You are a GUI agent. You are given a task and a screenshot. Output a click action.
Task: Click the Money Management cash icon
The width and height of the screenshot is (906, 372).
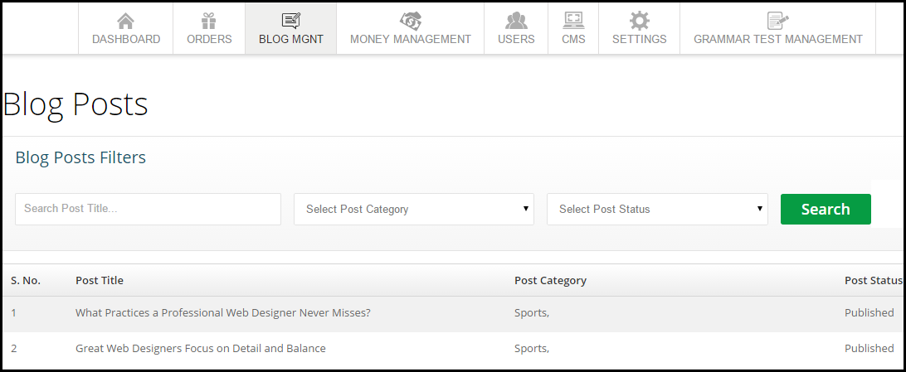tap(410, 22)
